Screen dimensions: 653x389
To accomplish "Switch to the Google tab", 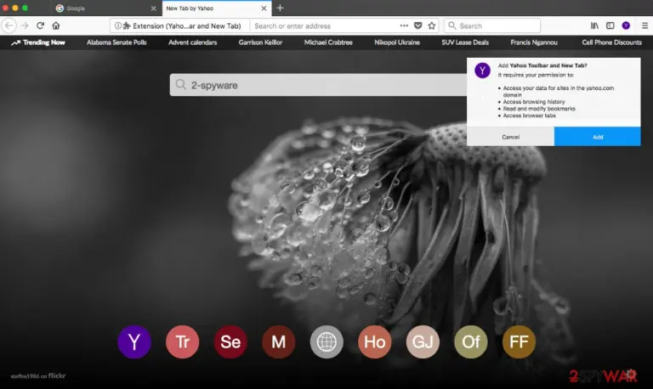I will pos(106,8).
